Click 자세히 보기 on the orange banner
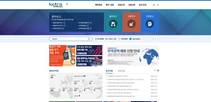This screenshot has height=102, width=211. click(71, 47)
